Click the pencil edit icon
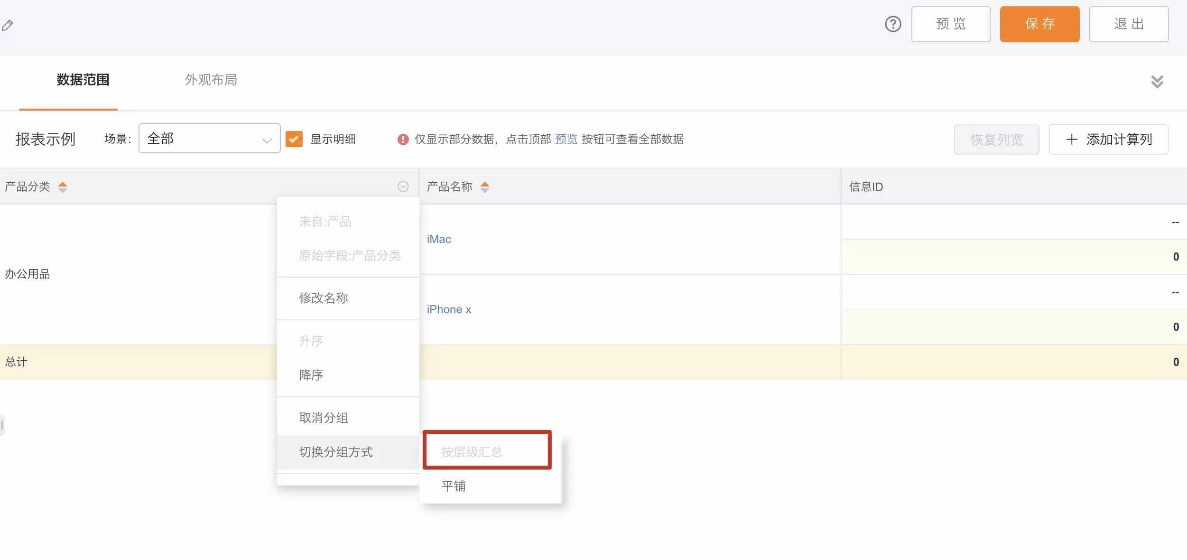 tap(8, 25)
